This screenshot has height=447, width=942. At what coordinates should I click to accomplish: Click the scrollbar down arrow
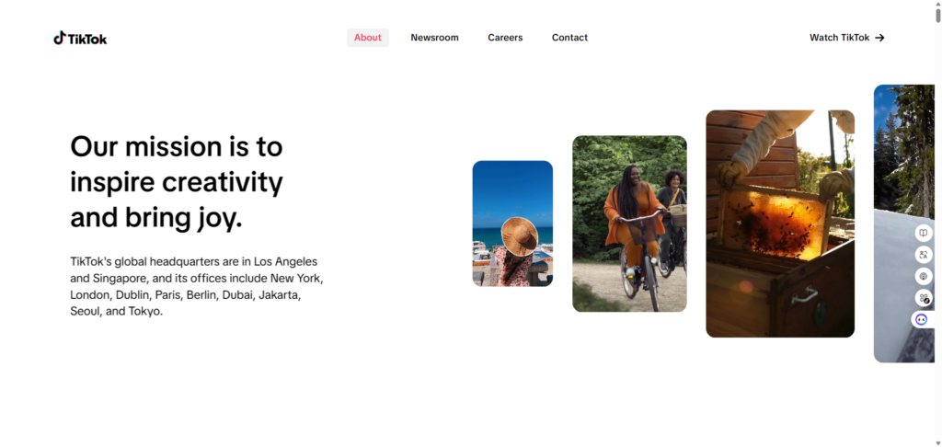point(937,442)
